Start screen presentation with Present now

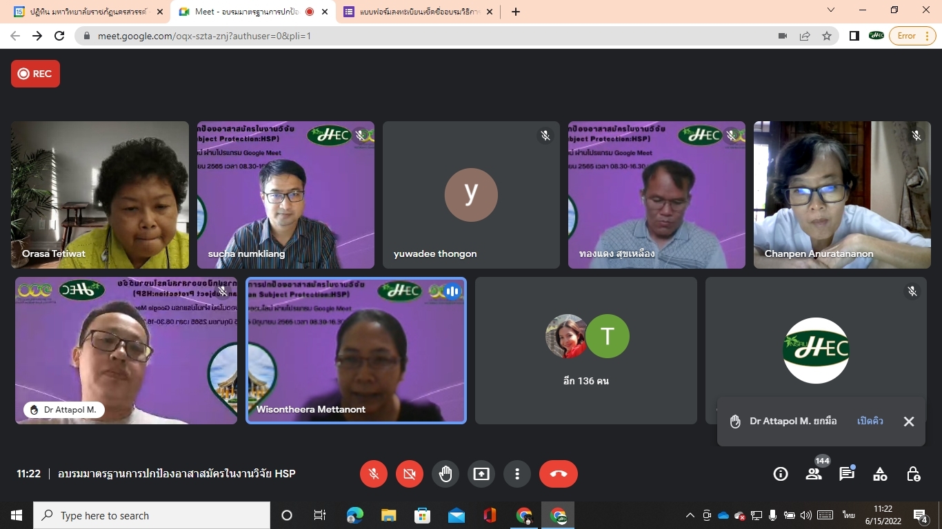[x=481, y=474]
